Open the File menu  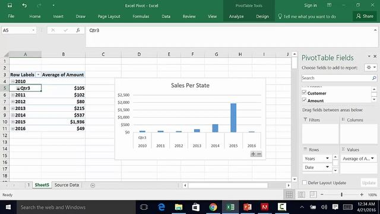pos(11,16)
